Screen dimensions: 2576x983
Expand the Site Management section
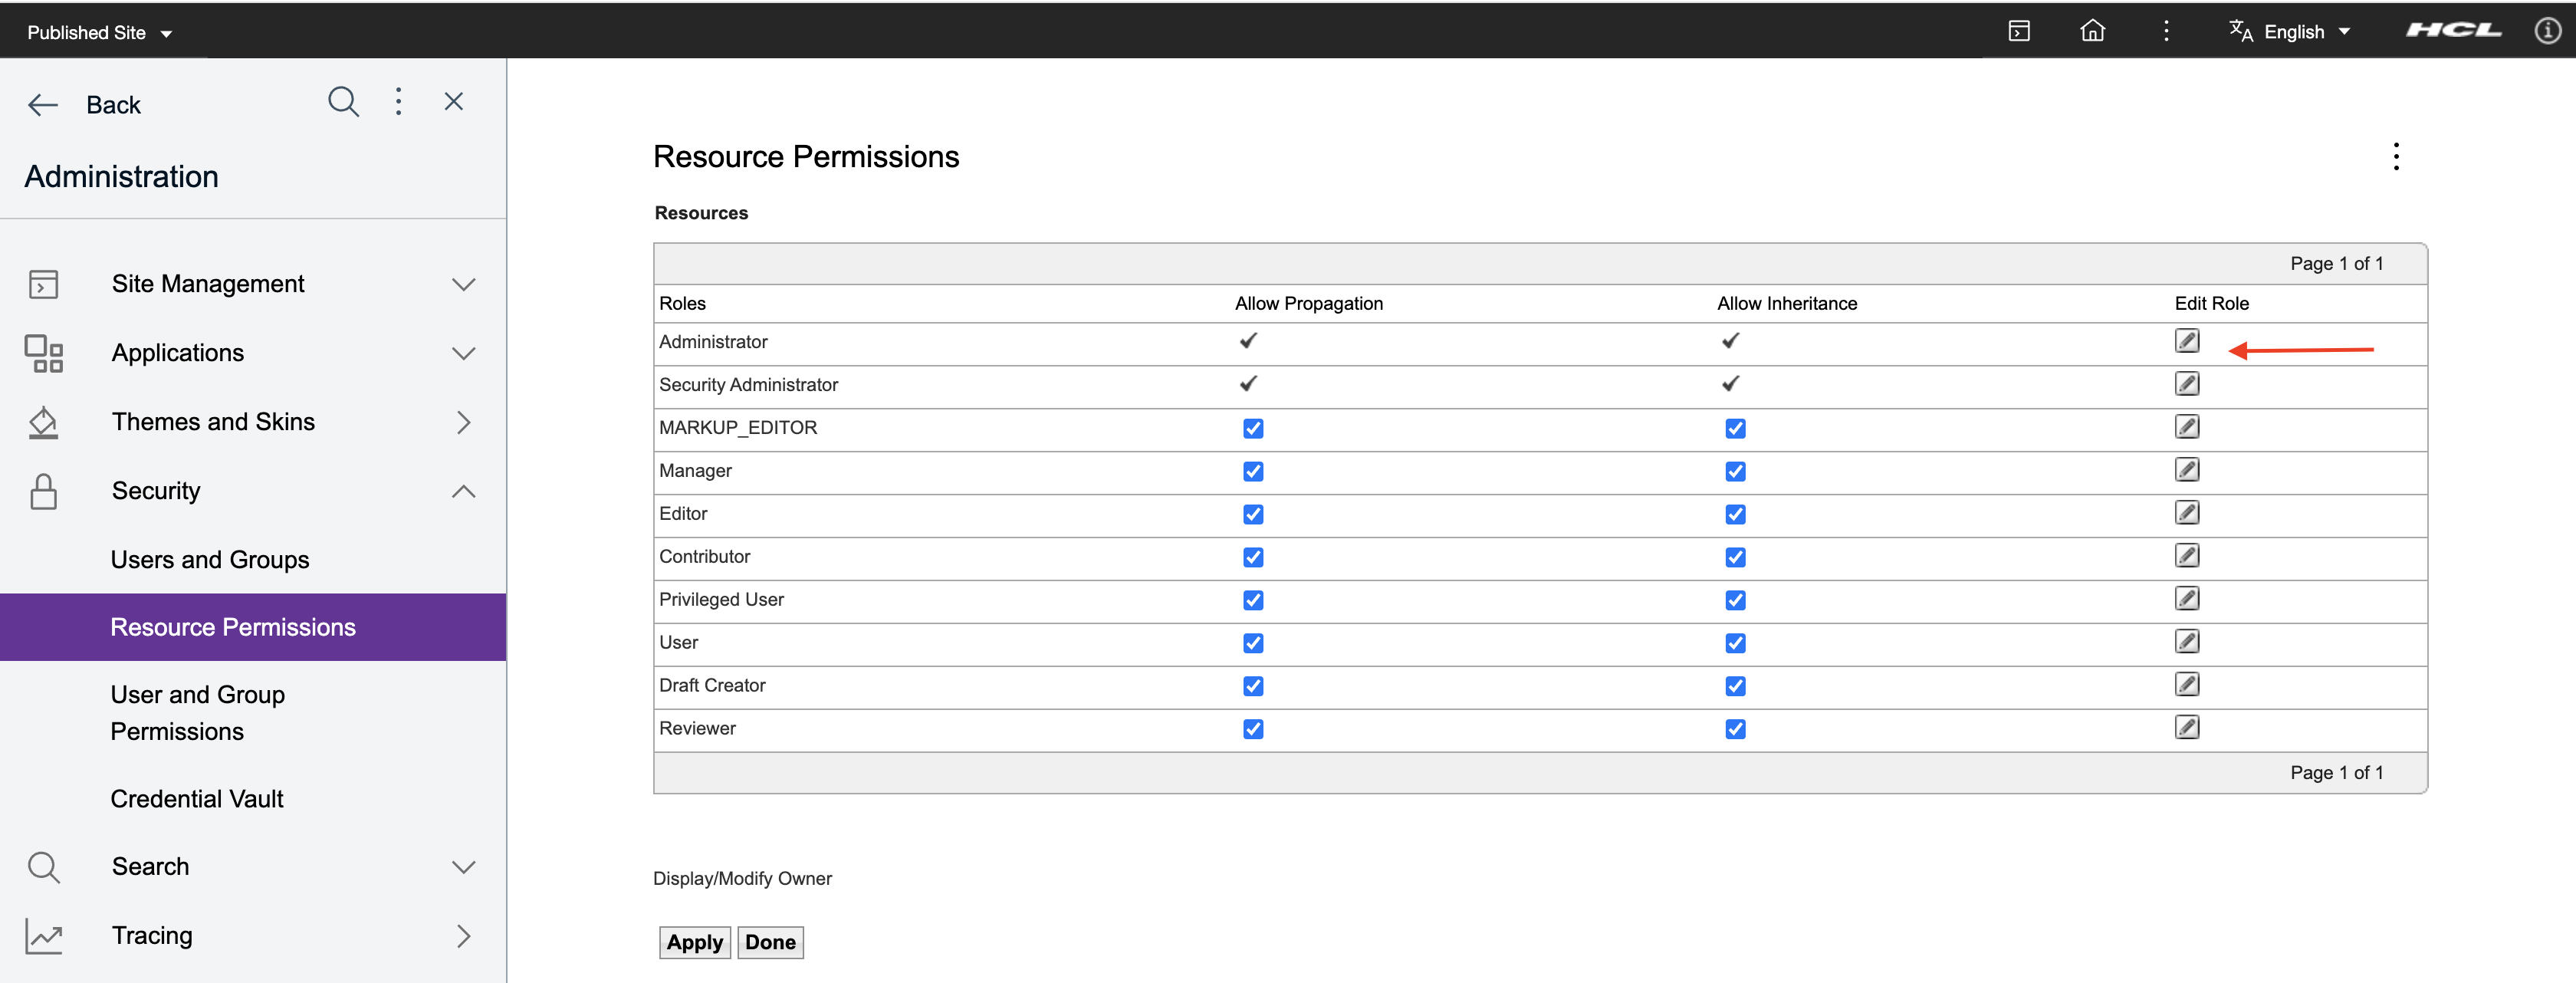[x=462, y=284]
